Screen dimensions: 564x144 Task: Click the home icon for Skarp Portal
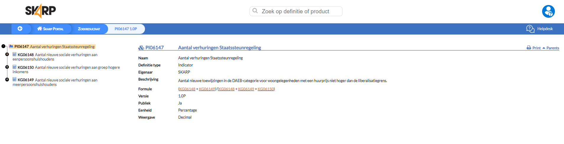pyautogui.click(x=40, y=29)
